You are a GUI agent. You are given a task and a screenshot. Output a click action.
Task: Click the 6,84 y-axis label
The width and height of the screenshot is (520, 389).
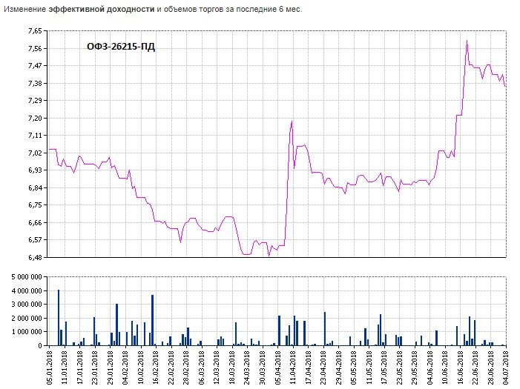point(35,188)
